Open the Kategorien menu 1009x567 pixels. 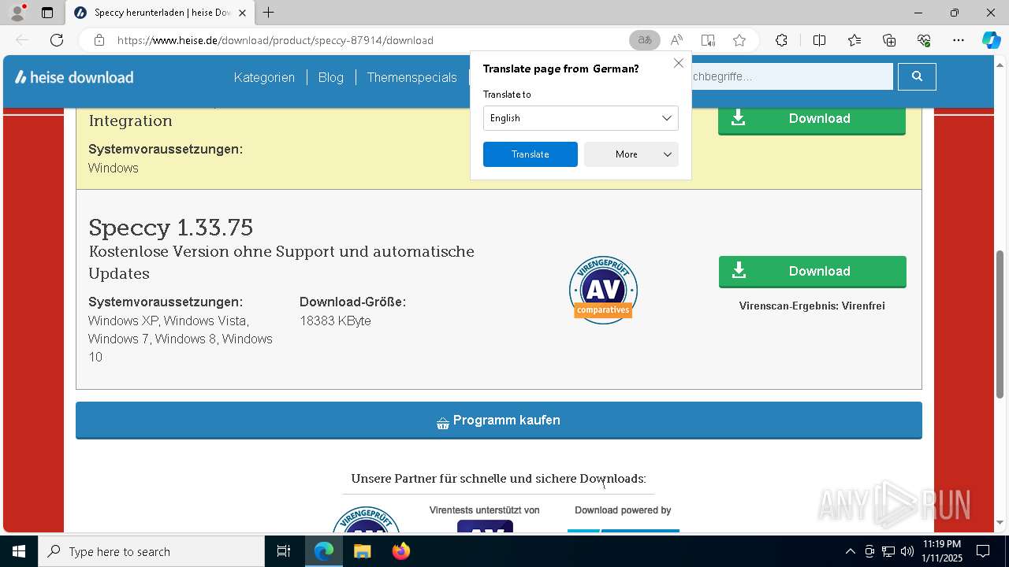point(264,77)
